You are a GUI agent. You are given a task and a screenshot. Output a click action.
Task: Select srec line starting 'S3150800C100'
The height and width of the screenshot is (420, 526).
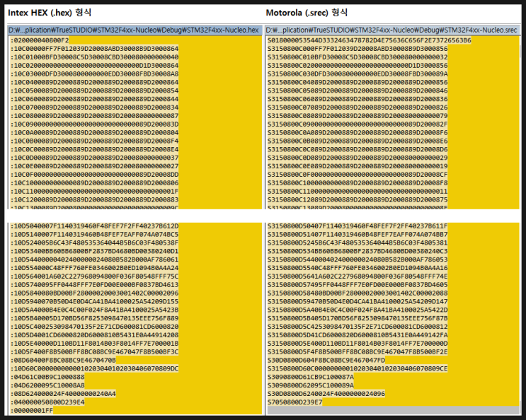coord(358,183)
